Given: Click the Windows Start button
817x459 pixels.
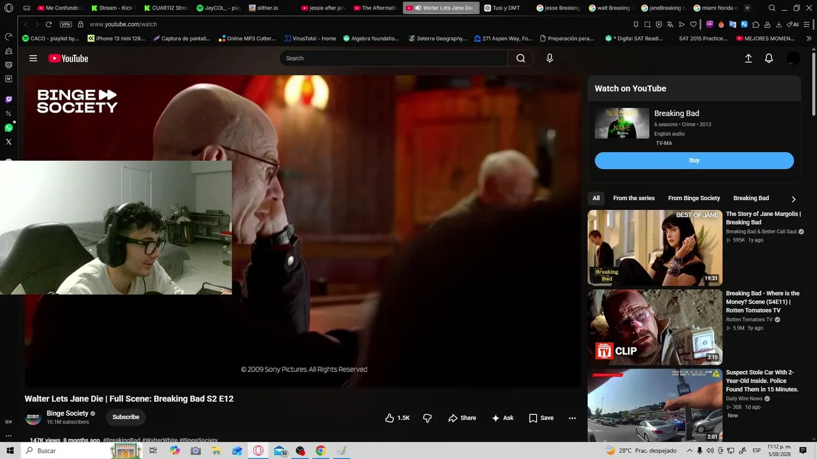Looking at the screenshot, I should (10, 451).
